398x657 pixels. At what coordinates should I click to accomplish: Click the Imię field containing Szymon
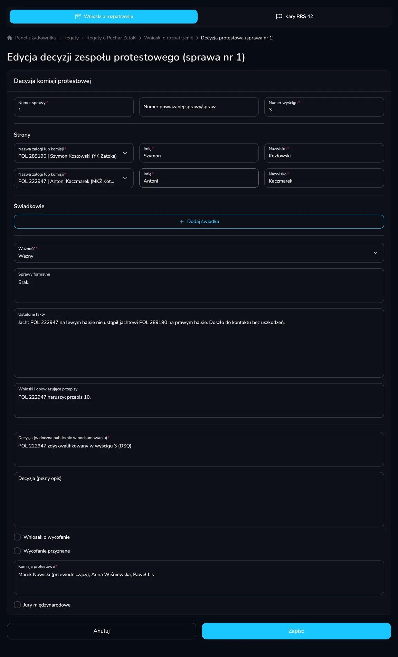[199, 153]
